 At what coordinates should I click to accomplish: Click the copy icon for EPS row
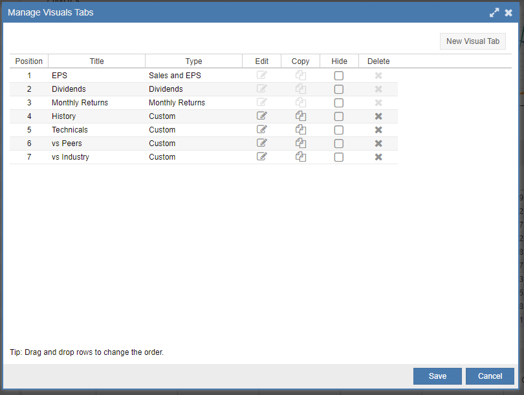(301, 76)
